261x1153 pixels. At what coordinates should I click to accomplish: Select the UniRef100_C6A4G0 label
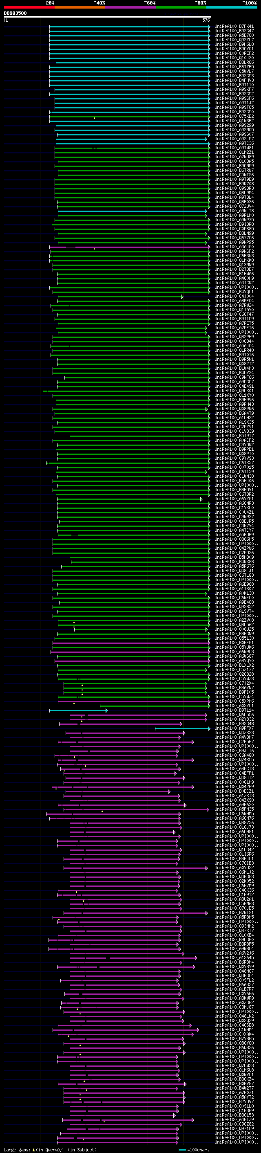click(234, 755)
